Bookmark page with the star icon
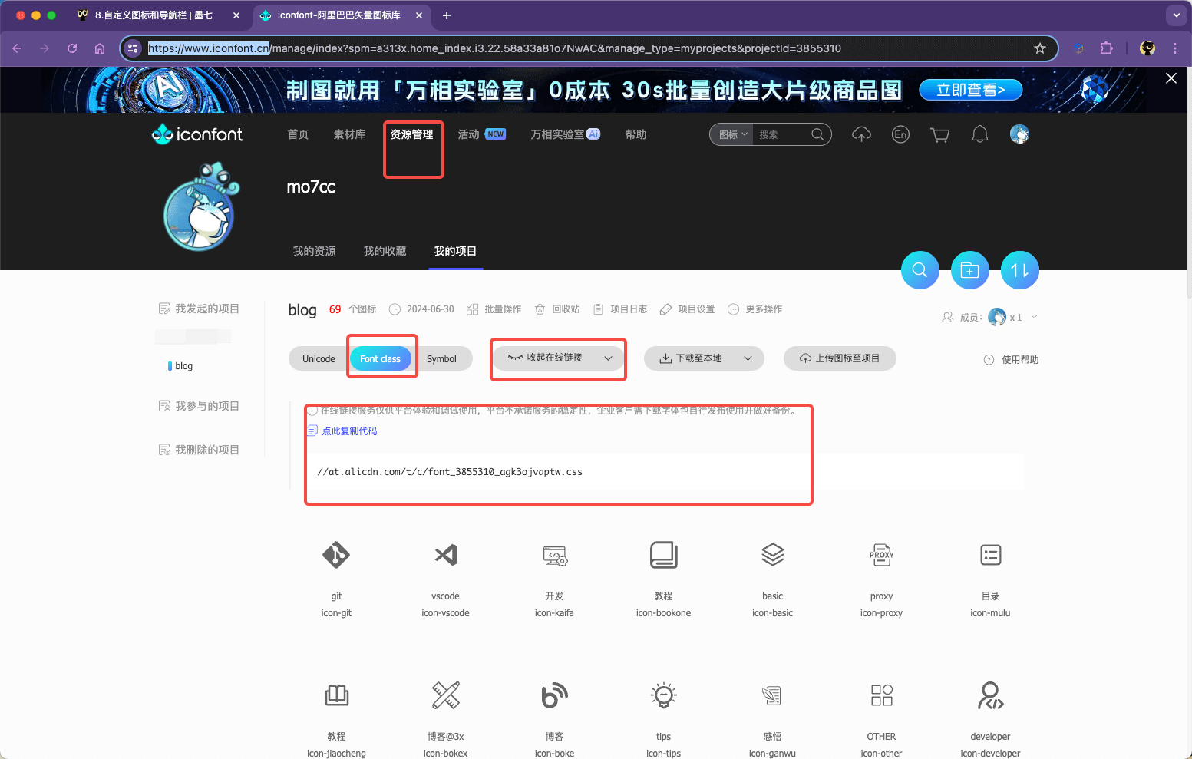This screenshot has width=1192, height=759. (x=1040, y=48)
